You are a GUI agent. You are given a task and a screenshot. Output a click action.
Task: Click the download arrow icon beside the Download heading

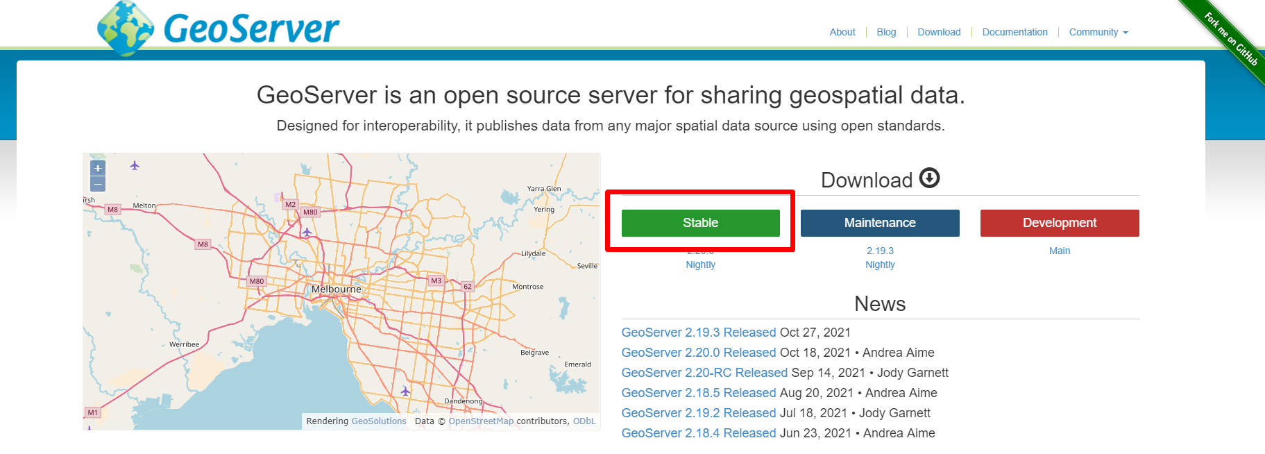click(x=929, y=178)
